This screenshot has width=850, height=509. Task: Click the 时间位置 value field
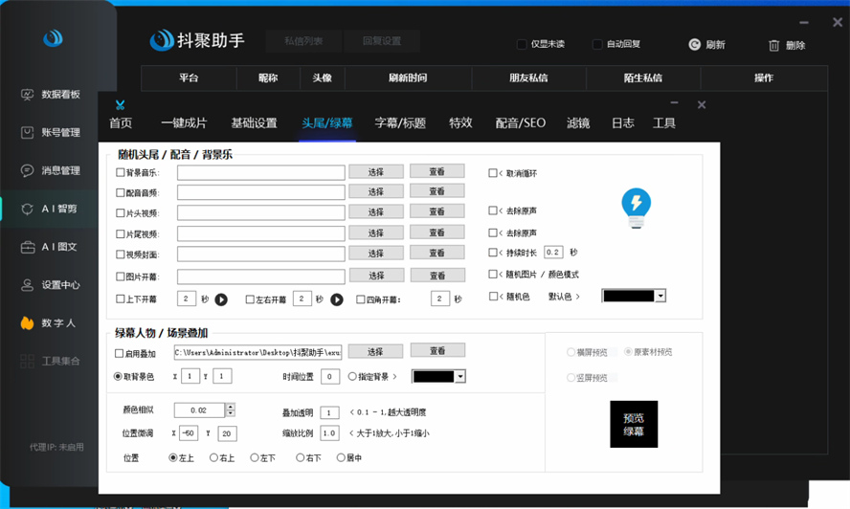[329, 376]
